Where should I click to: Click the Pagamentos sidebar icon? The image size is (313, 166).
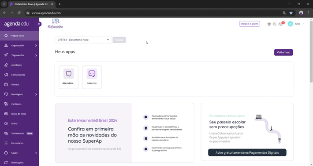[x=6, y=55]
